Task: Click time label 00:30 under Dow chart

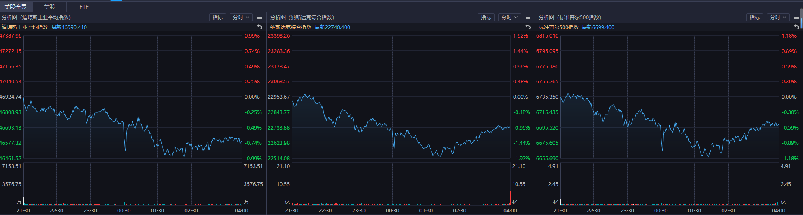Action: coord(124,211)
